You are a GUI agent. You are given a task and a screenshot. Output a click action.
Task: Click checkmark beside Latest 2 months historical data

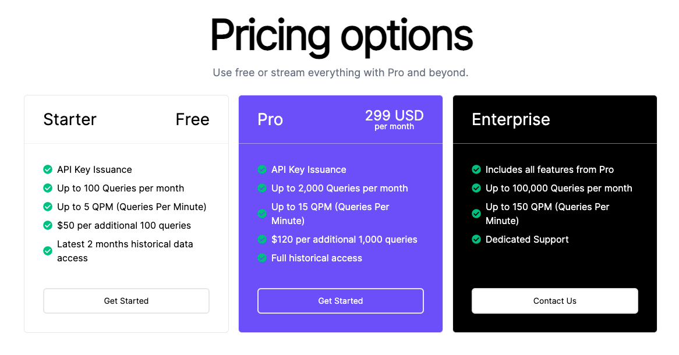[48, 251]
